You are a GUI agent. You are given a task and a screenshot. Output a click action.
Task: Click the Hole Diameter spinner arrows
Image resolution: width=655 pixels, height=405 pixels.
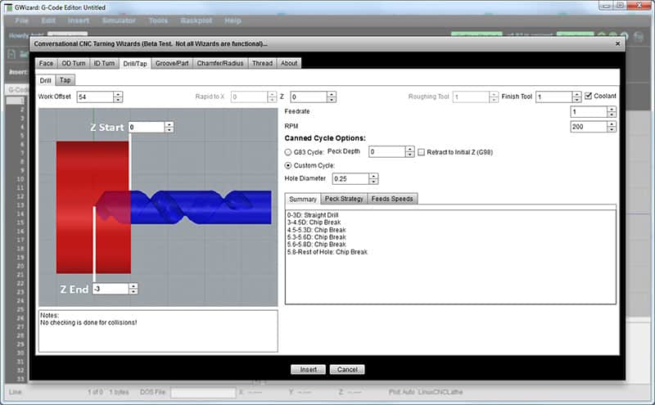[x=373, y=178]
